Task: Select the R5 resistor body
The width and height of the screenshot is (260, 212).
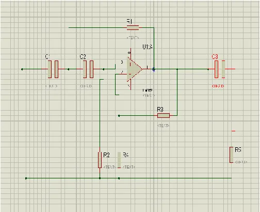Action: [x=232, y=155]
